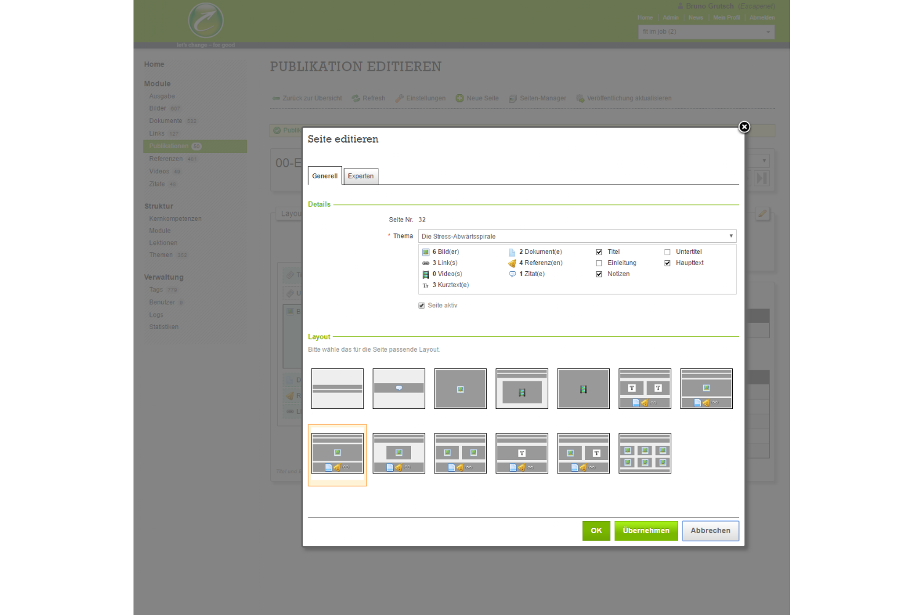Click the film strip icon beside 0 Video(s)

[426, 274]
